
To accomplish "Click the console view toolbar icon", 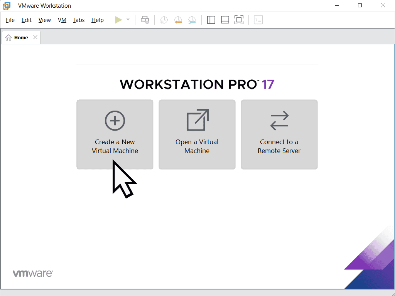I will [258, 20].
